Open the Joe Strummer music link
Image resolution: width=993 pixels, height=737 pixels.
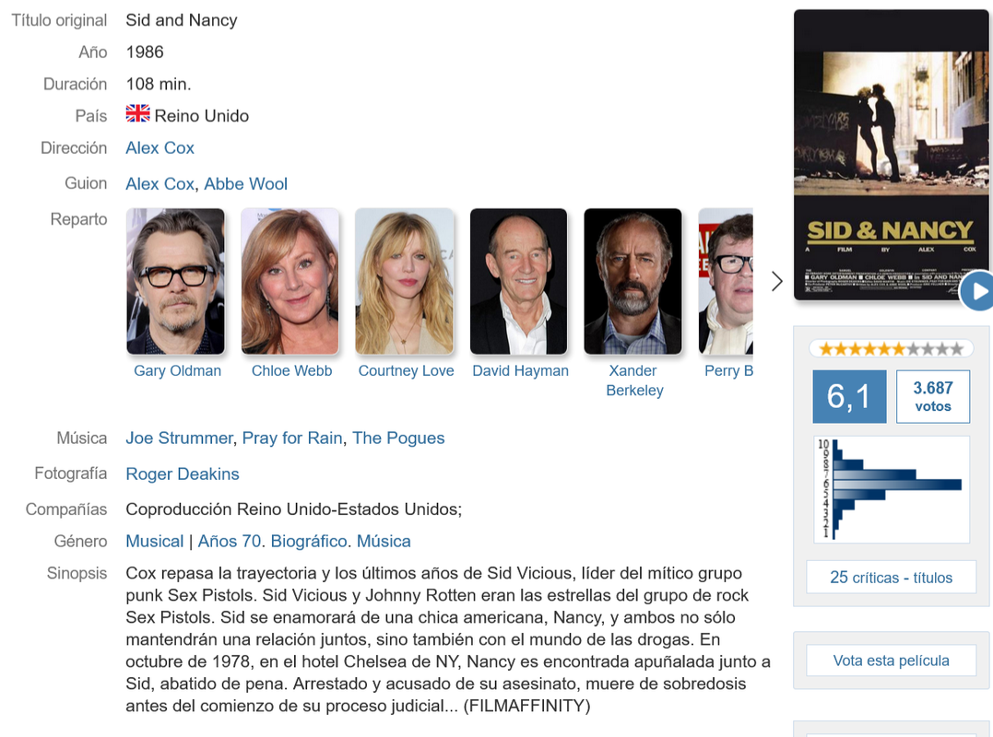[x=179, y=439]
